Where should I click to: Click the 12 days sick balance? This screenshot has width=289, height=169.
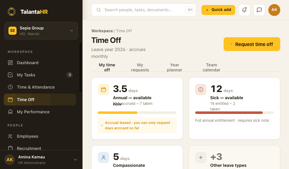point(221,89)
